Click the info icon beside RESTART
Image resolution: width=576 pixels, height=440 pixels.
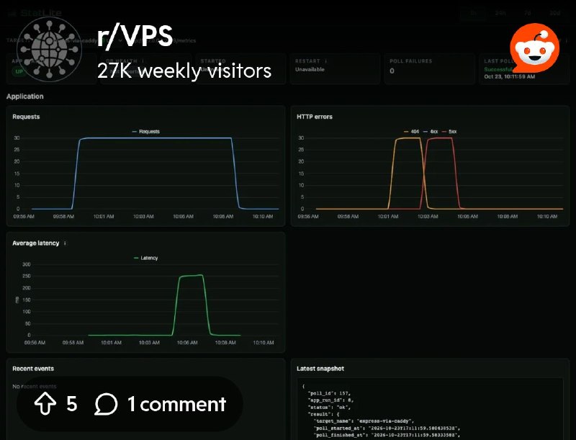[326, 61]
